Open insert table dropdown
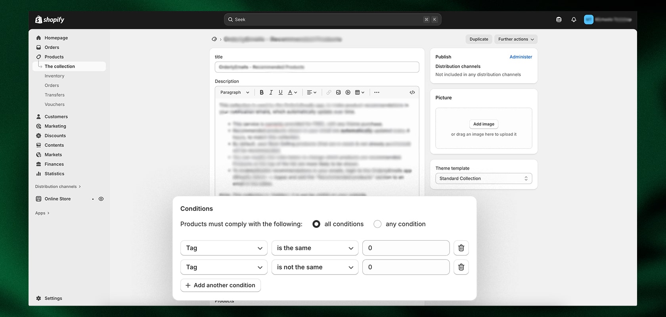 (360, 92)
